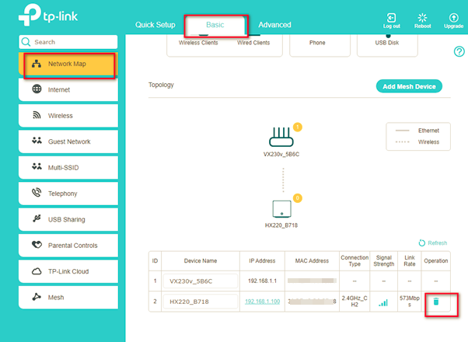Click the yellow badge 0 on HX220_B718
Screen dimensions: 468x342
point(298,198)
